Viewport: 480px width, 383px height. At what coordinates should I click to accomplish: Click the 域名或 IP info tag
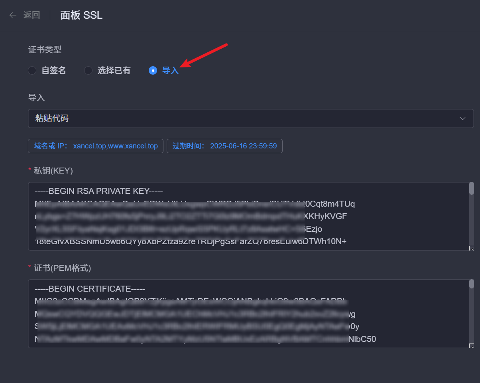(x=96, y=146)
